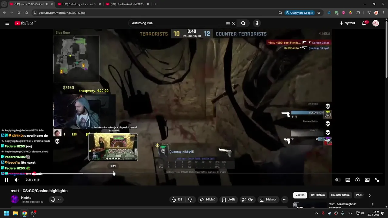Click the Zdieľať share button

(207, 200)
